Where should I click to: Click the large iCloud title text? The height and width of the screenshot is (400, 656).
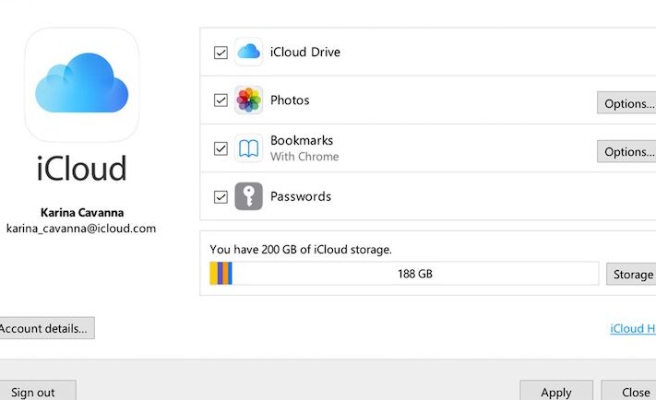81,169
